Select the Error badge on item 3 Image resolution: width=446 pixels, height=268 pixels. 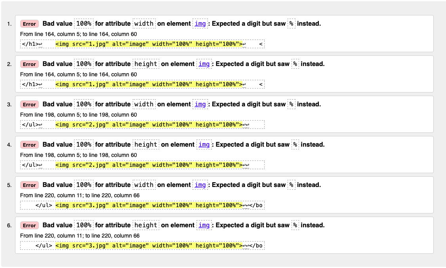click(29, 104)
